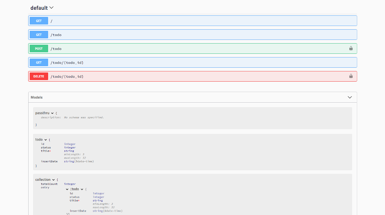
Task: Click the Models section title
Action: [x=36, y=97]
